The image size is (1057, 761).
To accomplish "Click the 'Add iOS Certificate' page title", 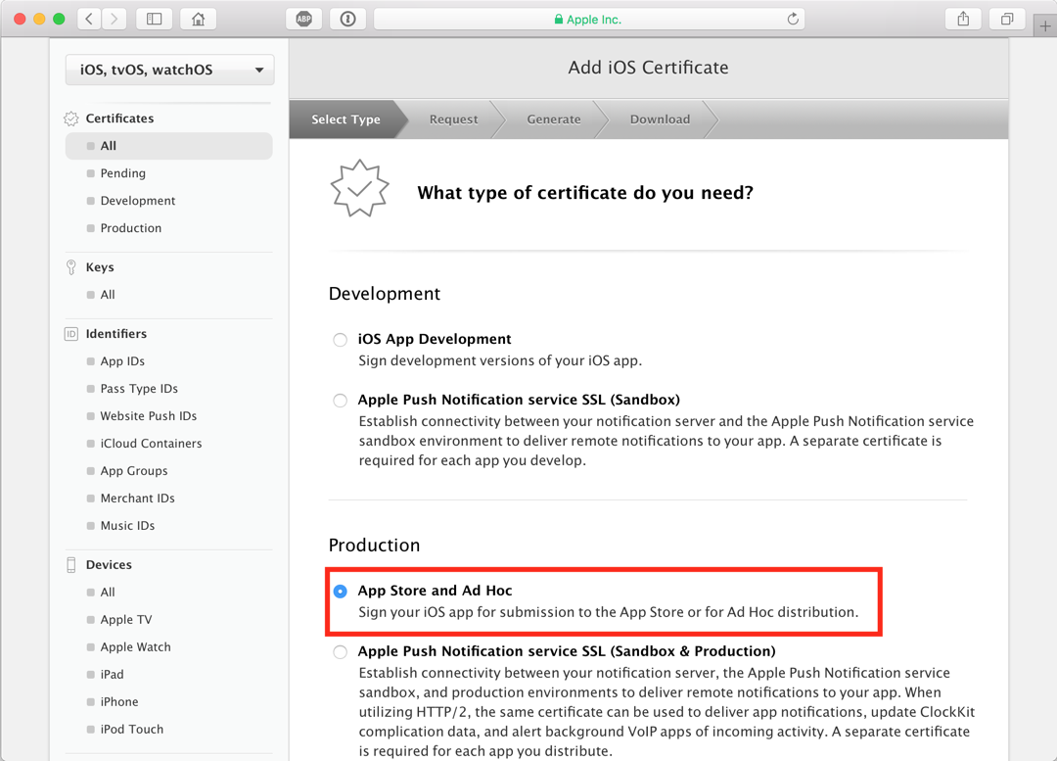I will coord(648,68).
